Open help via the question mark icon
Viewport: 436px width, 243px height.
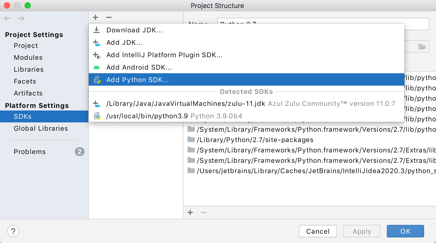click(13, 231)
